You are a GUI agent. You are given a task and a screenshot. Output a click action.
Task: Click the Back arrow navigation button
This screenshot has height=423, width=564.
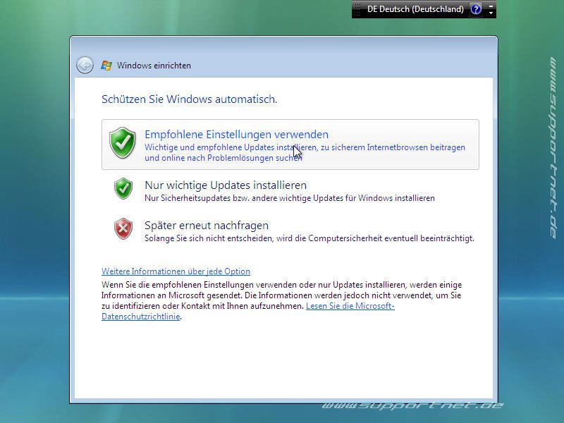(x=85, y=65)
